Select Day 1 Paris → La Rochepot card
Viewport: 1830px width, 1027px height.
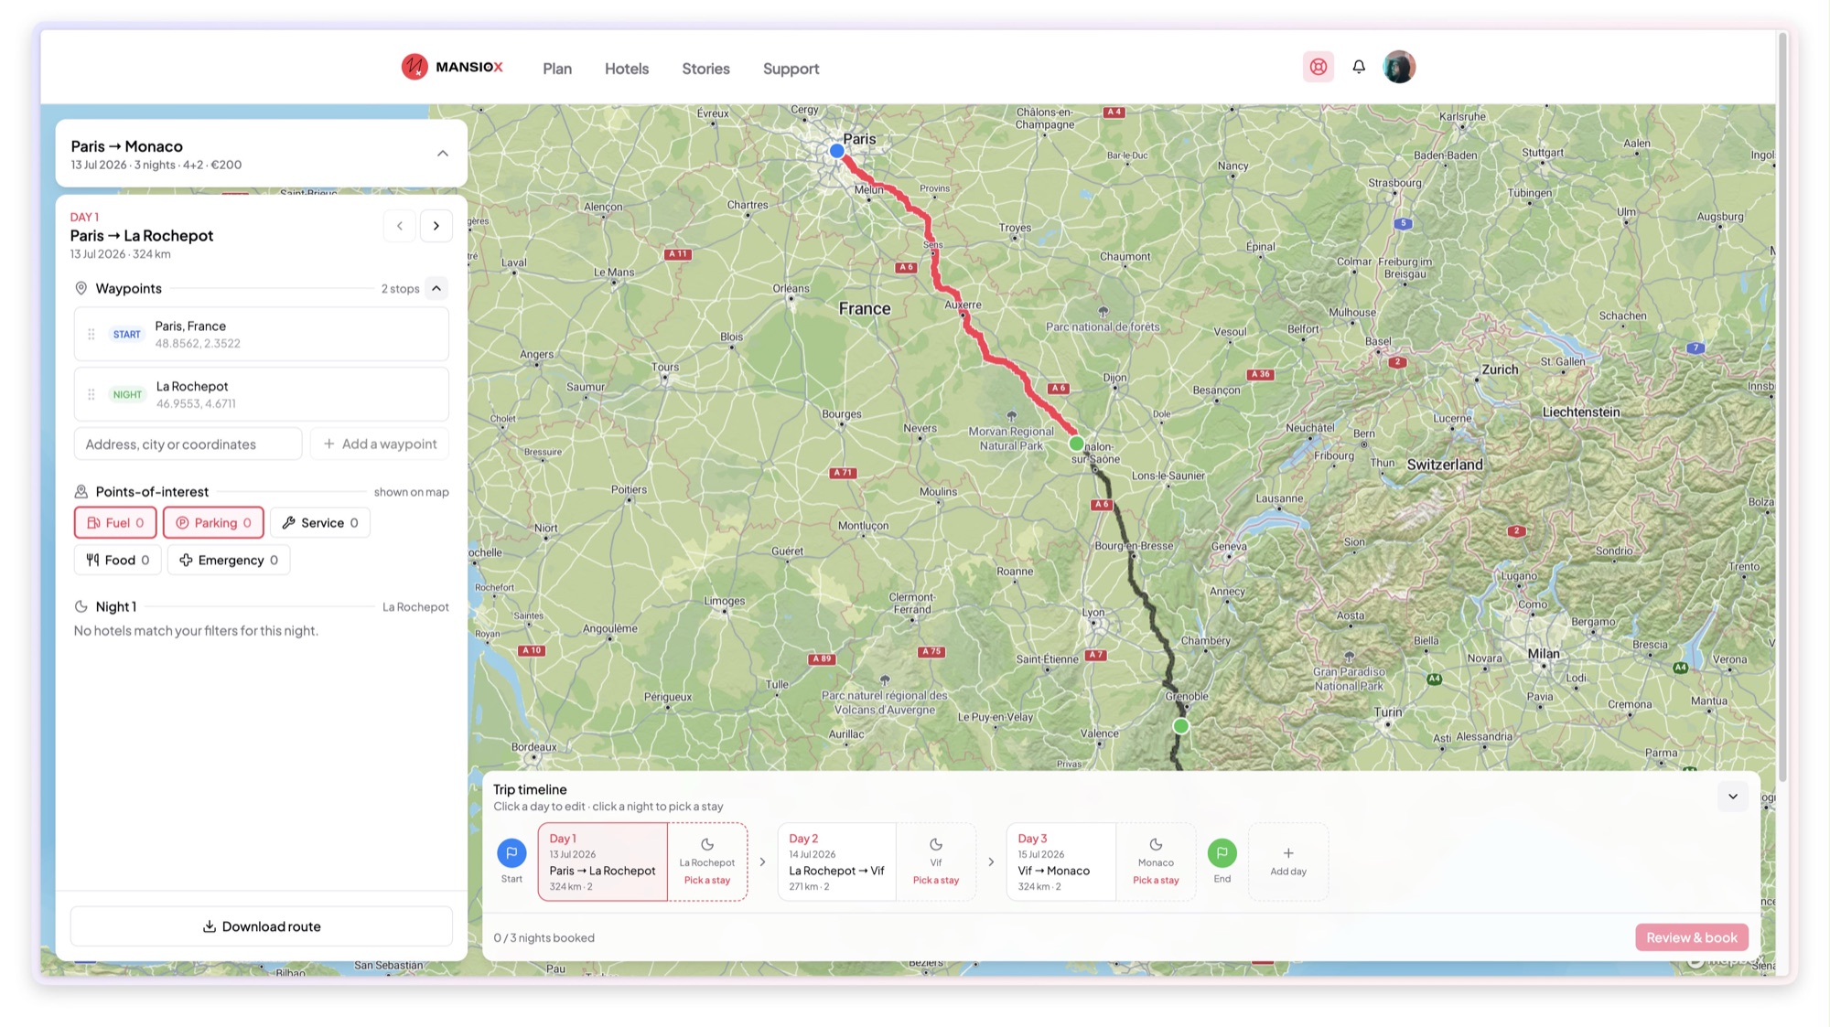coord(603,861)
